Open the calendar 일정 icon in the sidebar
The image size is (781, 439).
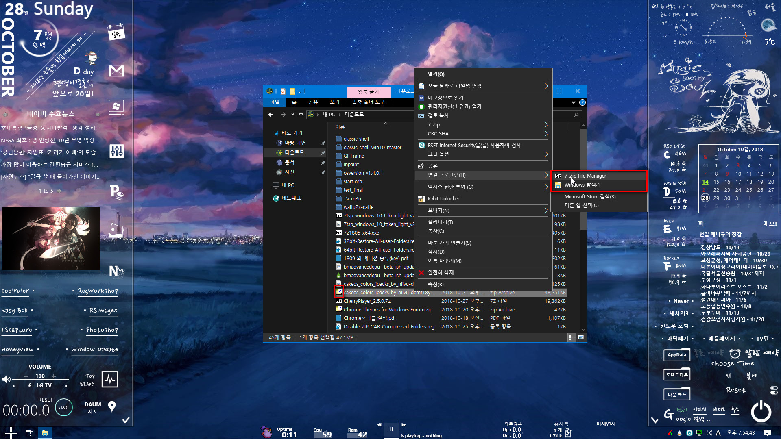click(116, 32)
